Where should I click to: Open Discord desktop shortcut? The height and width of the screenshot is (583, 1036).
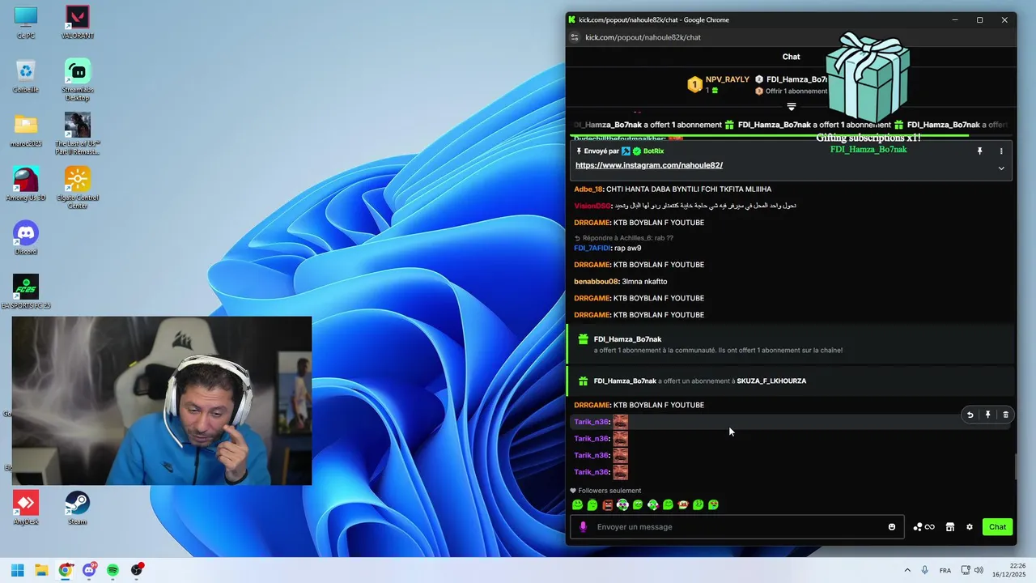[26, 237]
